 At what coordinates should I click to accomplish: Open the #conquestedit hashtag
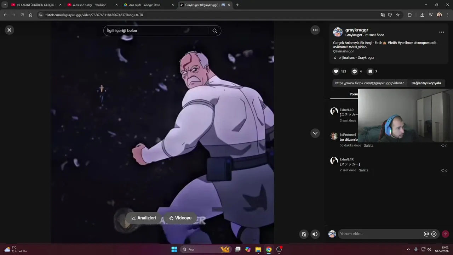(x=425, y=43)
